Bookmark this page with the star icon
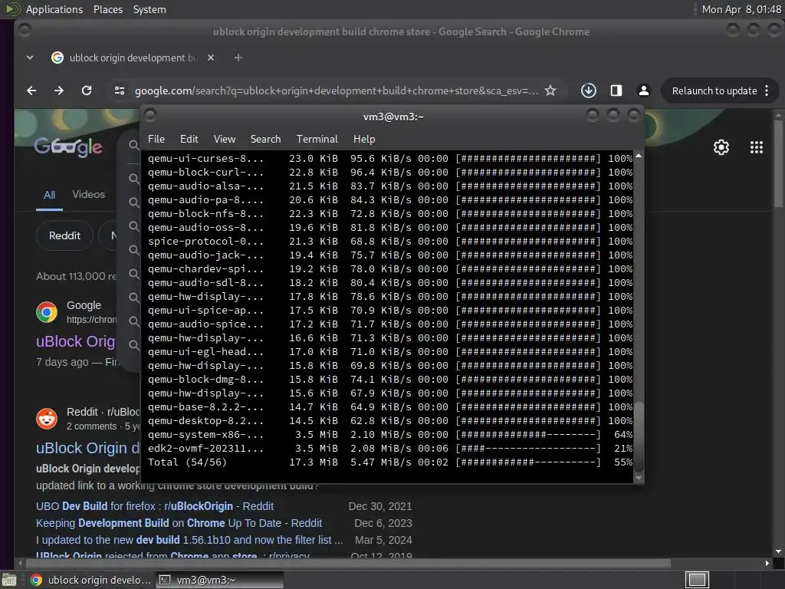Image resolution: width=785 pixels, height=589 pixels. (x=550, y=90)
